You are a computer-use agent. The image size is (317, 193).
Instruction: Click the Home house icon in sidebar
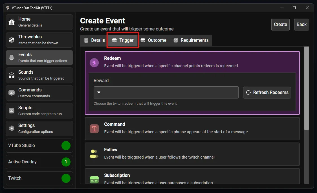pos(12,22)
